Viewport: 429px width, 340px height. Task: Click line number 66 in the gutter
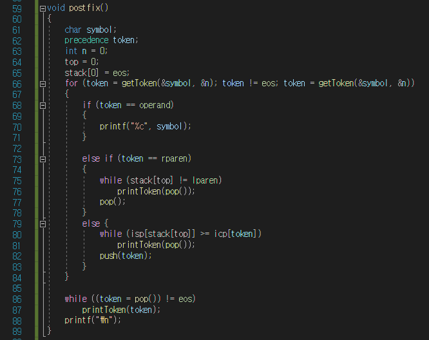coord(17,84)
